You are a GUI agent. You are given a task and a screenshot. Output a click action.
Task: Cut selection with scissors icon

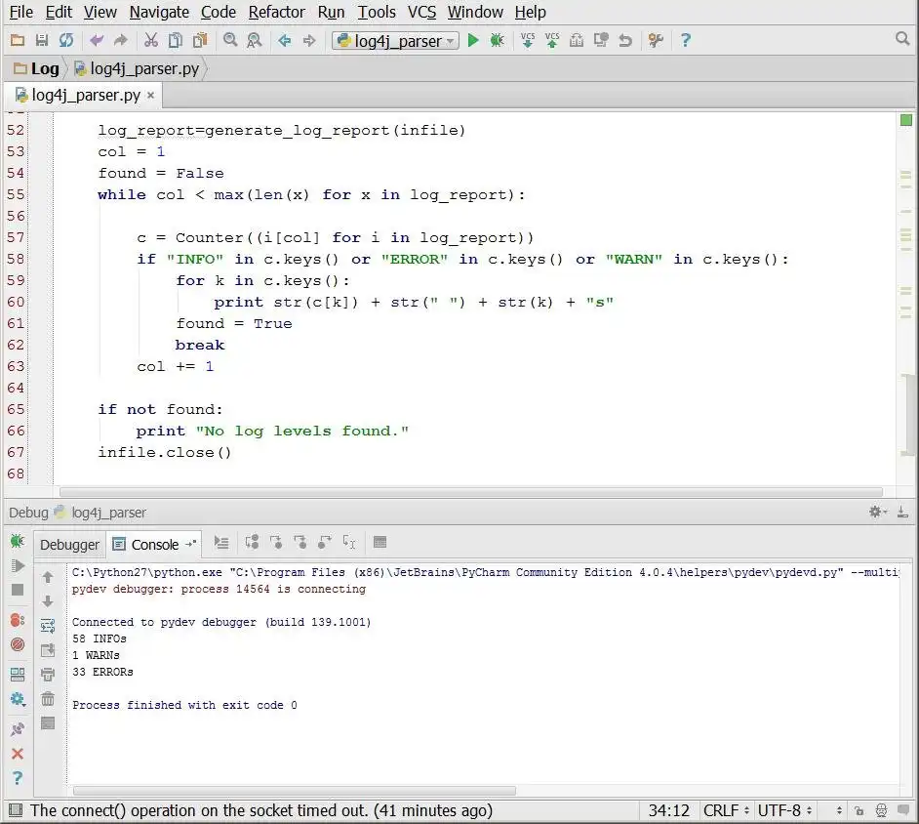point(151,40)
